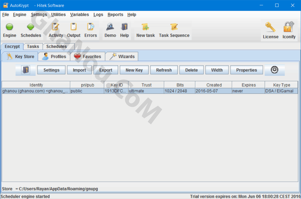
Task: Click the New Key button
Action: 134,70
